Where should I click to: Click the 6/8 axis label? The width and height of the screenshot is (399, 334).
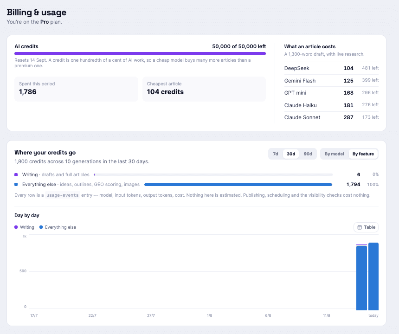pyautogui.click(x=268, y=315)
